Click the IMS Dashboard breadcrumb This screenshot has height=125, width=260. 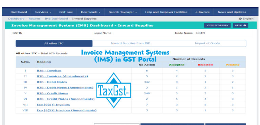point(56,19)
